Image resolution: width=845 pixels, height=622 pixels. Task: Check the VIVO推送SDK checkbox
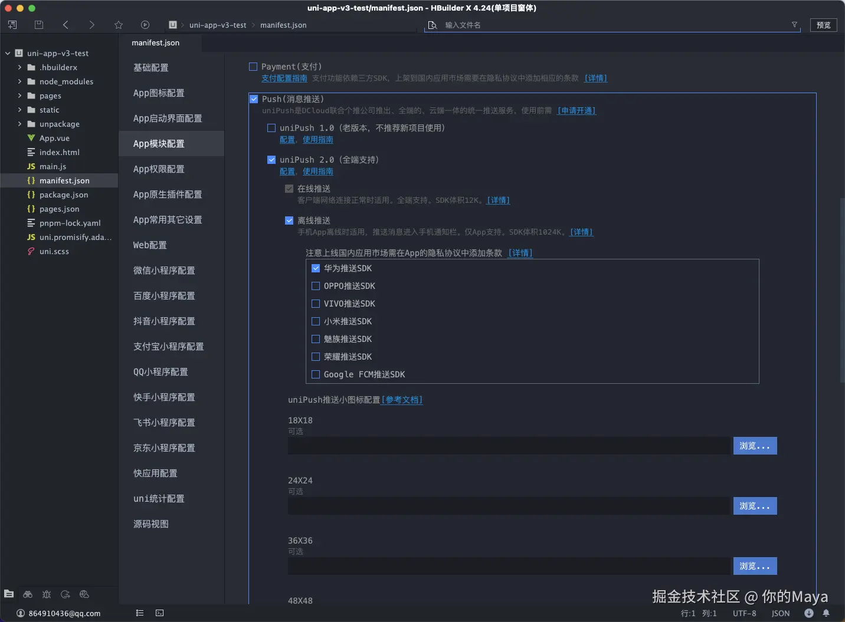(316, 304)
